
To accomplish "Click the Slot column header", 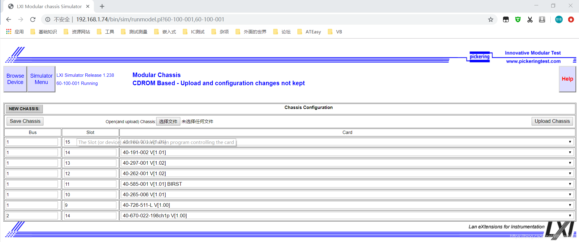I will click(x=90, y=132).
